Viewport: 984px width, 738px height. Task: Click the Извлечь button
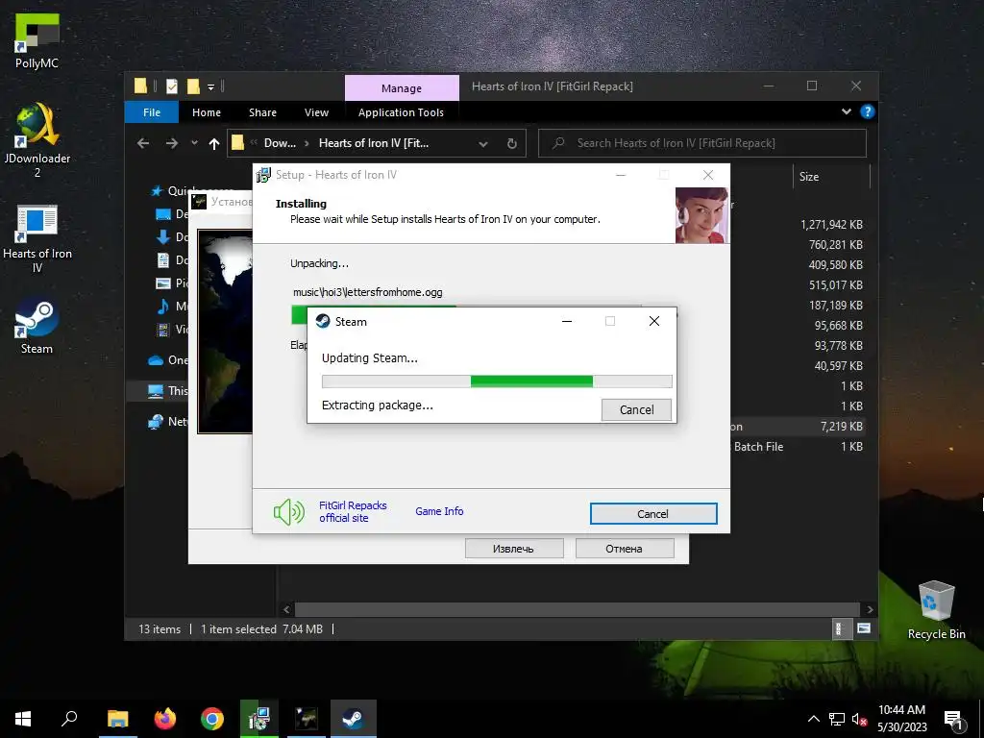514,549
